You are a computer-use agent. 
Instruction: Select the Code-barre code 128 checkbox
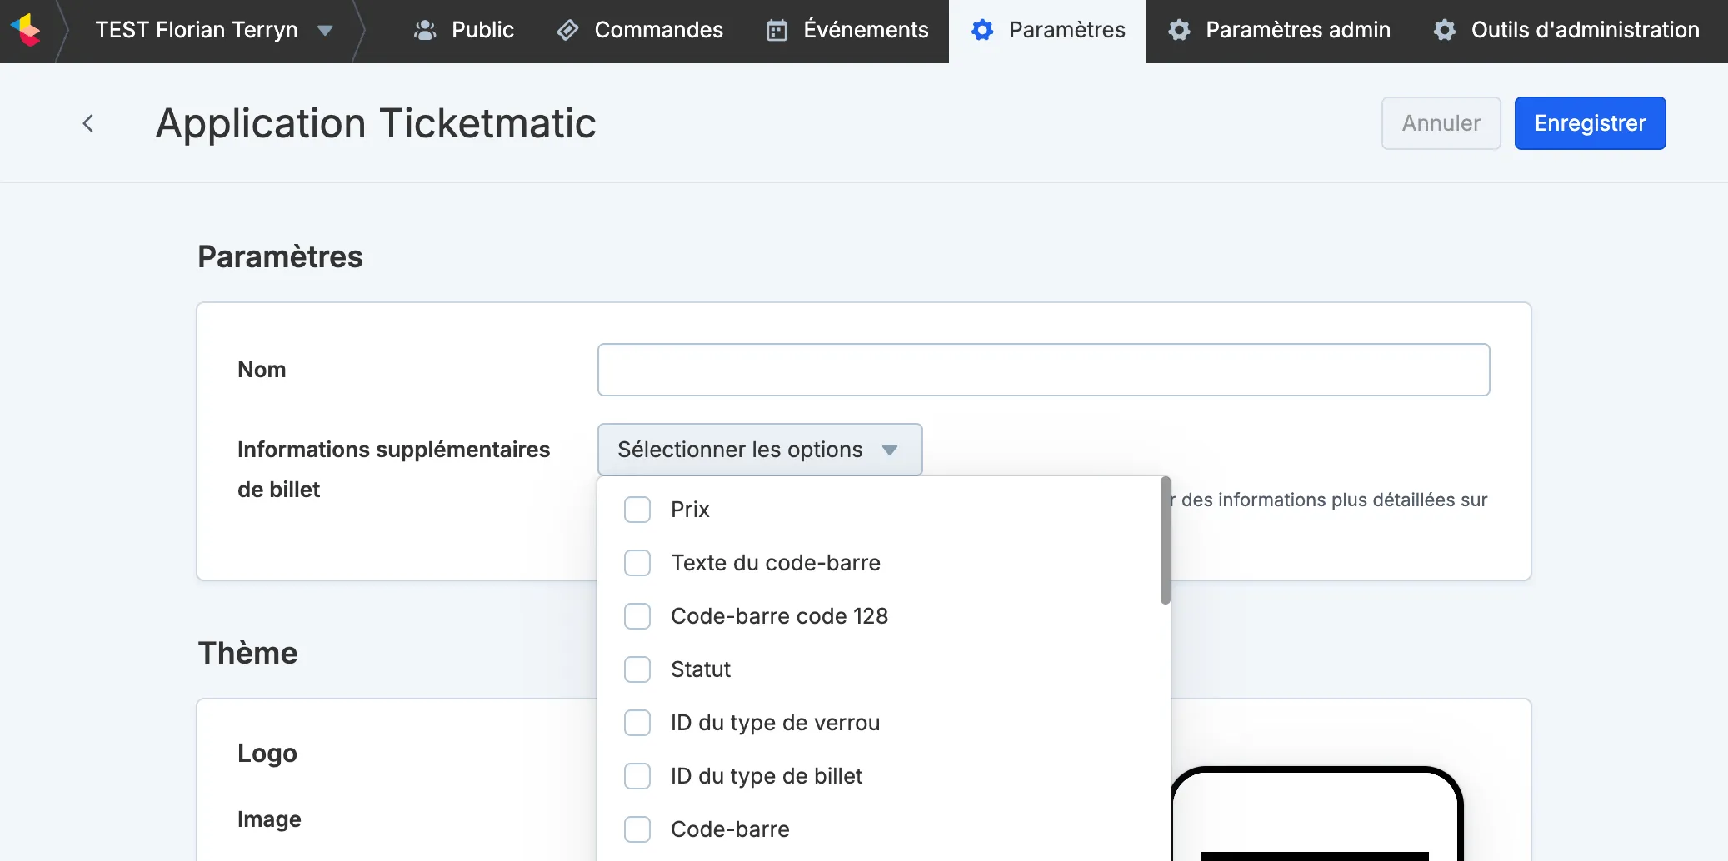tap(637, 616)
